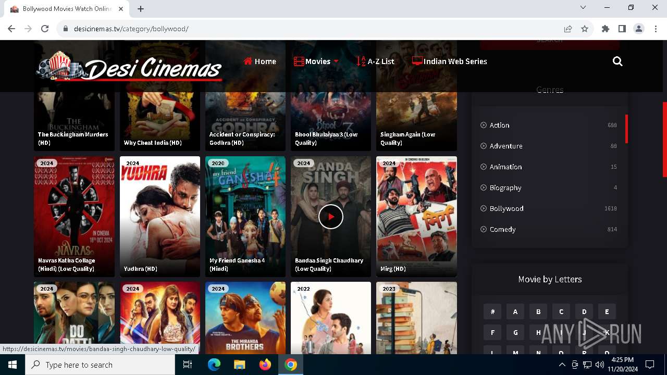This screenshot has width=667, height=375.
Task: Filter movies by # symbol
Action: point(492,311)
